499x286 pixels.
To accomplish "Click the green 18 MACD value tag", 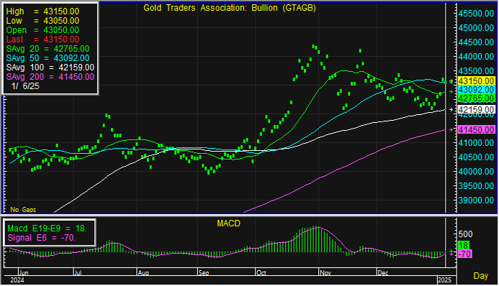I will coord(464,245).
